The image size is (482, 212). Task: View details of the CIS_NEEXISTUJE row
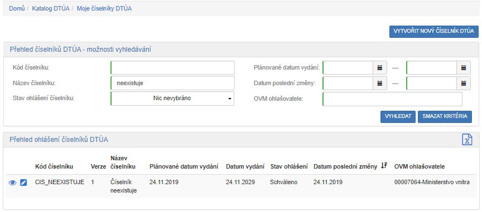pos(12,183)
